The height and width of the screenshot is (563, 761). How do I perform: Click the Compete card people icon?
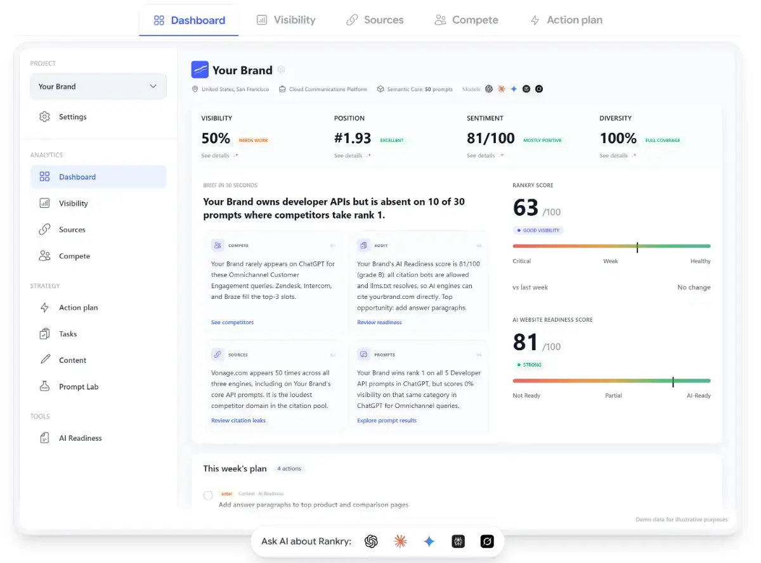tap(218, 245)
